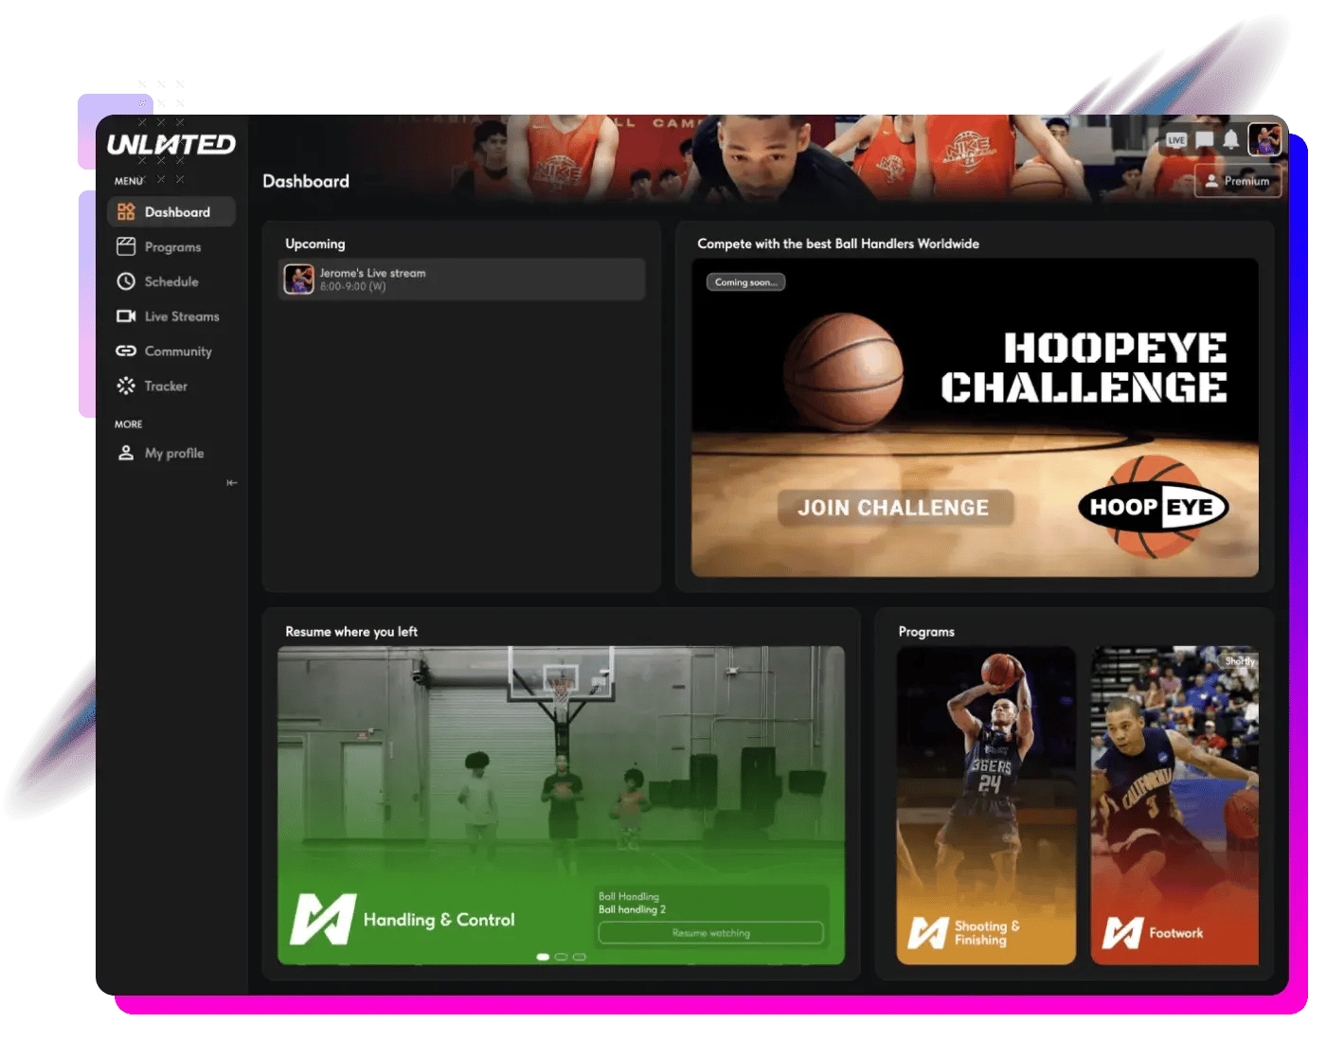
Task: Click the Shooting & Finishing logo icon
Action: (928, 933)
